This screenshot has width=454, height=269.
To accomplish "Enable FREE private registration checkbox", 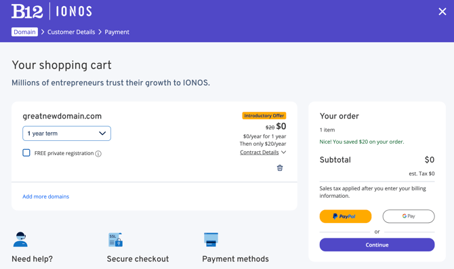I will (26, 153).
